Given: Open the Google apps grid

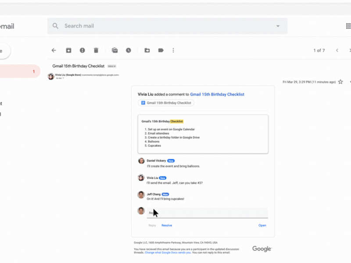Looking at the screenshot, I should [348, 26].
